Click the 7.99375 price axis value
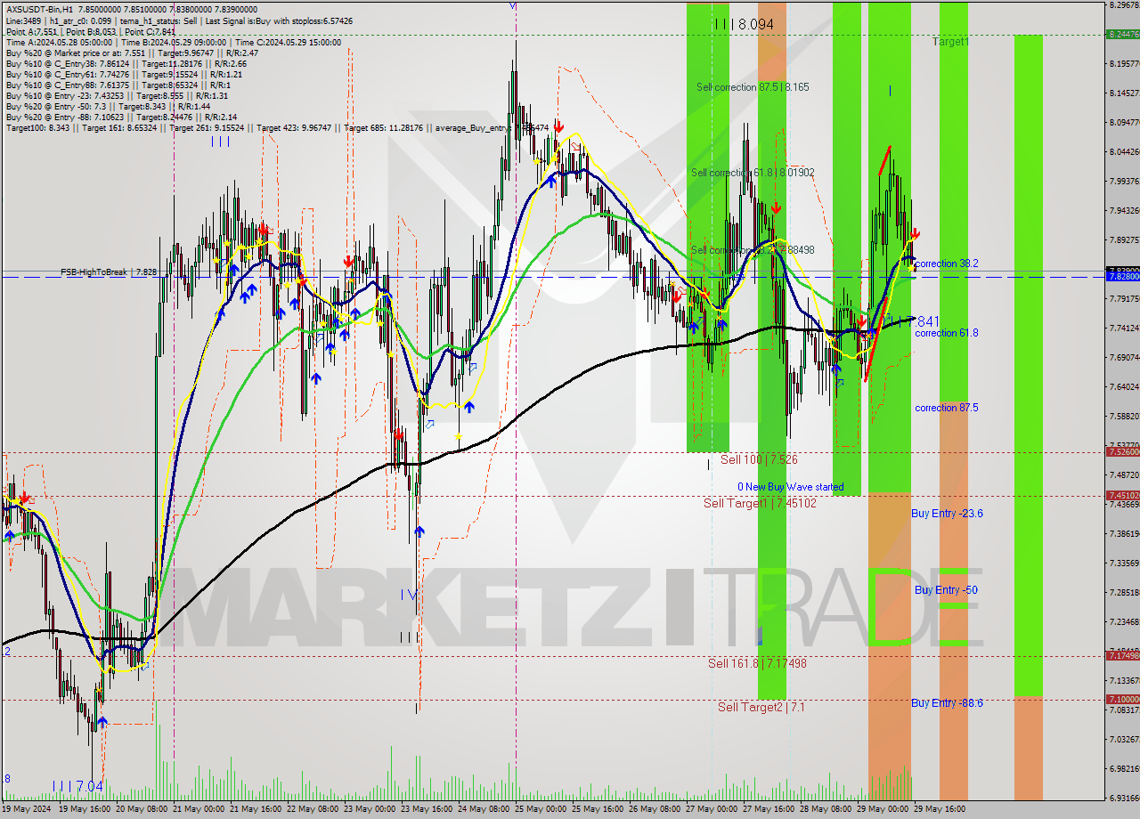Screen dimensions: 1140x819 pos(1123,182)
